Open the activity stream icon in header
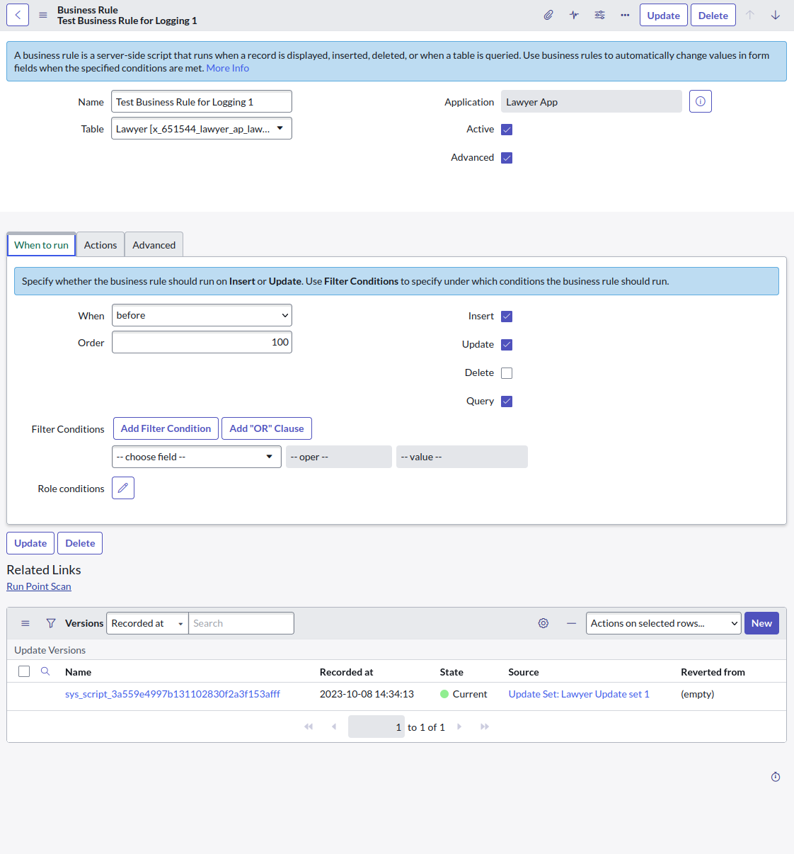The width and height of the screenshot is (794, 854). click(574, 15)
